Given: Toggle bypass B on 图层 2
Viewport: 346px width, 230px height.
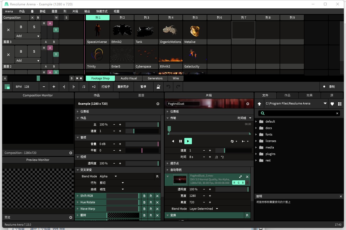Looking at the screenshot, I should tap(21, 51).
